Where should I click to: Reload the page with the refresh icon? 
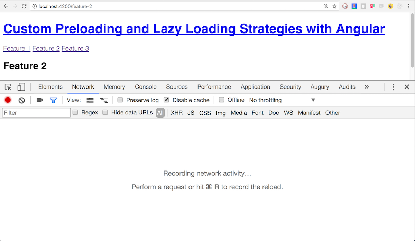coord(24,6)
